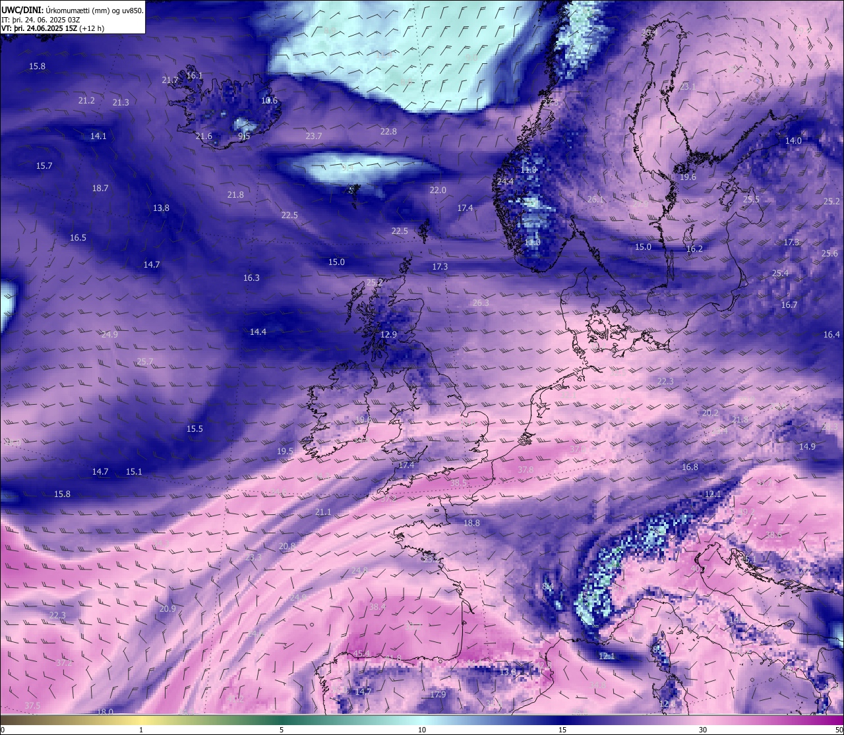
Task: Click the 20.2 value over eastern Germany
Action: point(710,413)
